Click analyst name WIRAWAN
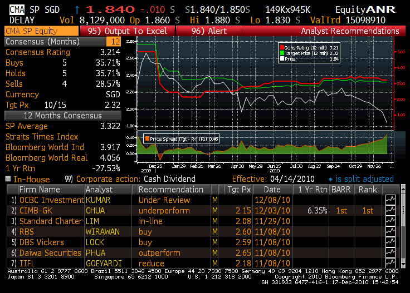The height and width of the screenshot is (293, 410). tap(102, 232)
